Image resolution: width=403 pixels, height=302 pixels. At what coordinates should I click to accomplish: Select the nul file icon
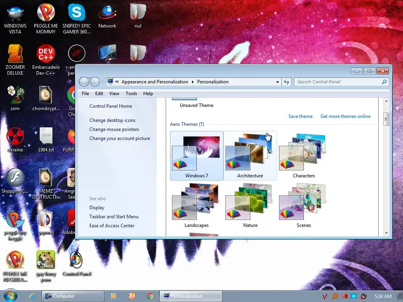(138, 15)
